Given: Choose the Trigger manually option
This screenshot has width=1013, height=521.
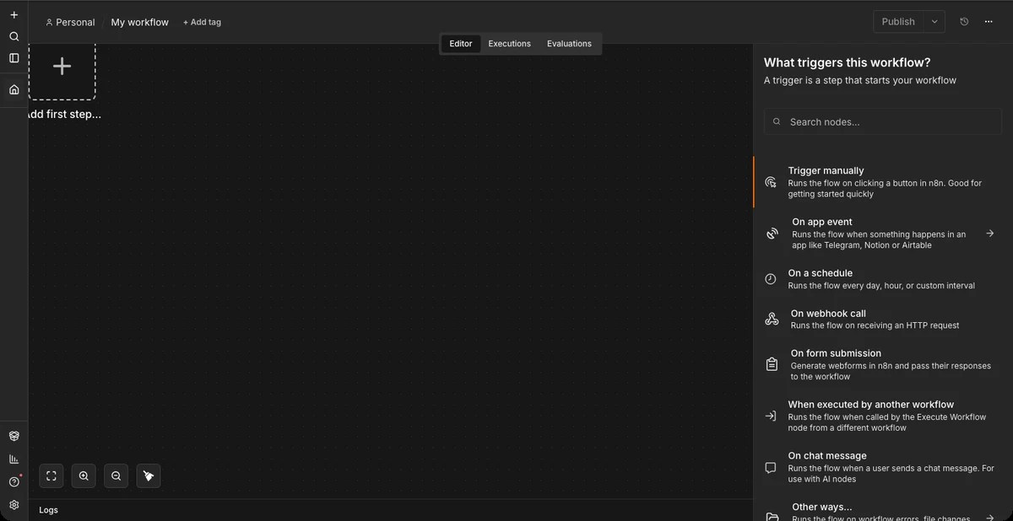Looking at the screenshot, I should (x=883, y=182).
